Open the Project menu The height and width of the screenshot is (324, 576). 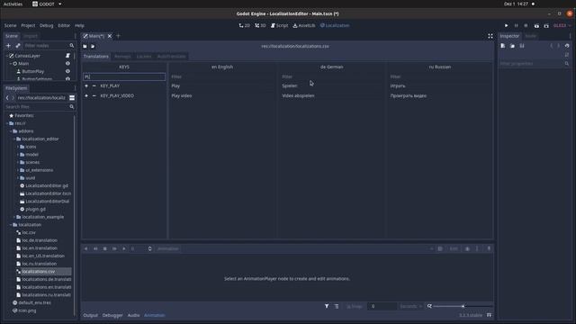pos(28,26)
